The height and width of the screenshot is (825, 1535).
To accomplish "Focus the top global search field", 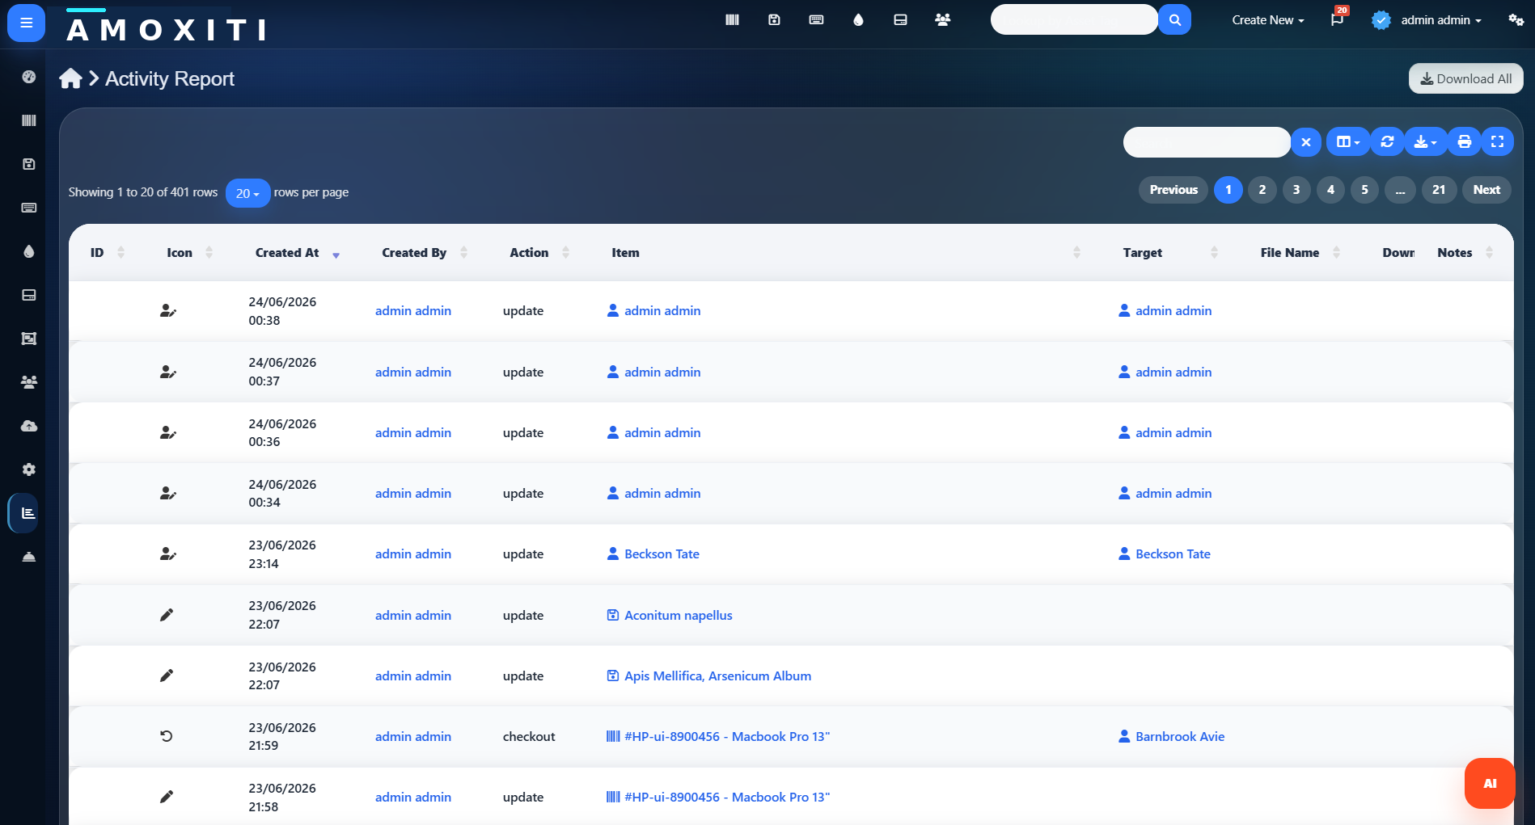I will point(1074,19).
